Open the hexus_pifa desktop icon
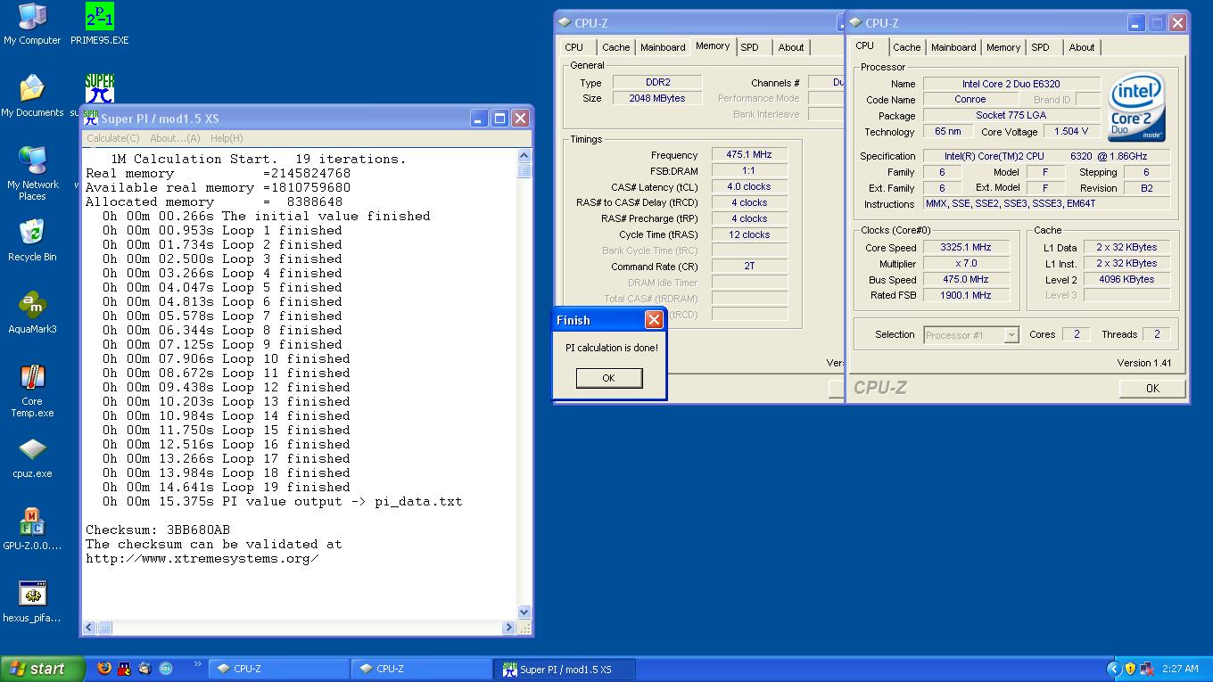Viewport: 1213px width, 682px height. pos(32,602)
